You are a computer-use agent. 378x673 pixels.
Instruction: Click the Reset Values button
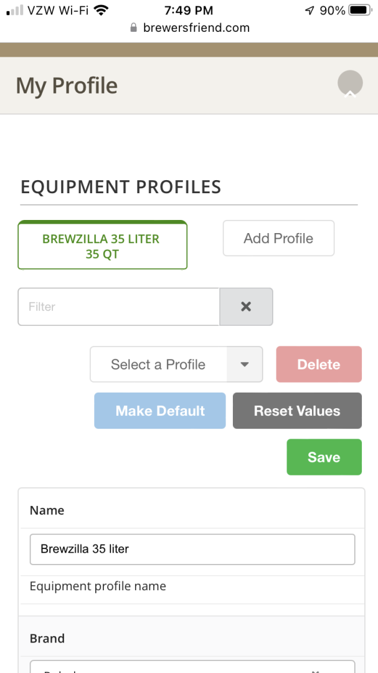click(297, 411)
